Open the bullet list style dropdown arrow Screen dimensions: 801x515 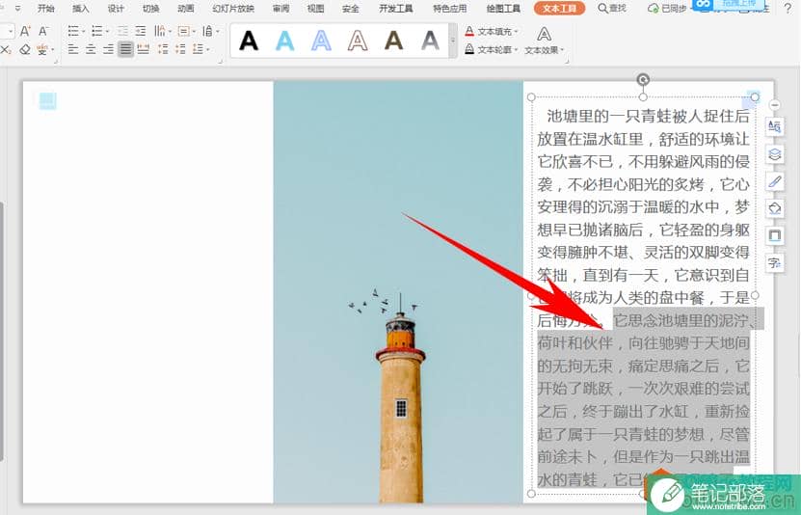84,32
